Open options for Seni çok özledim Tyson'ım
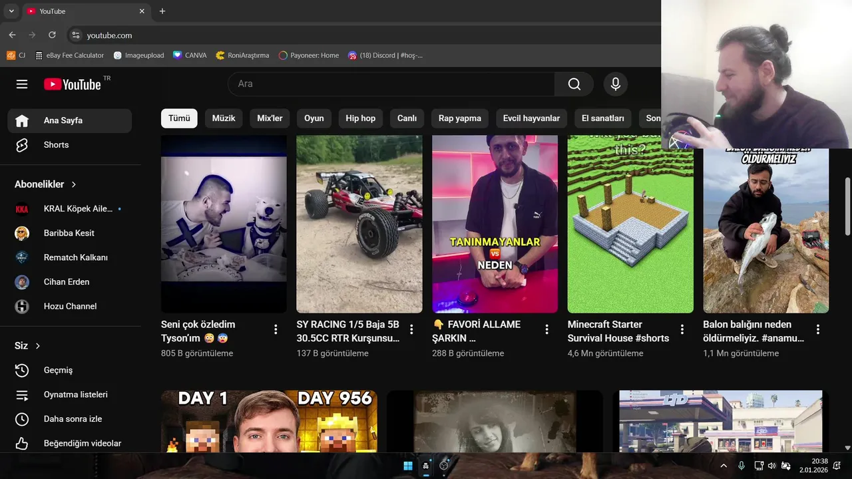This screenshot has height=479, width=852. pos(276,329)
